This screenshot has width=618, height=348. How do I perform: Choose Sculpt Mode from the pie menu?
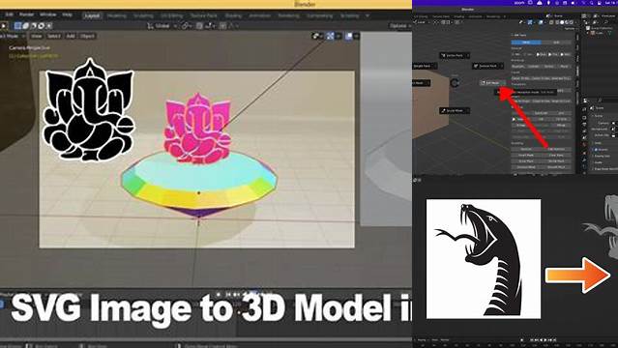(x=455, y=111)
